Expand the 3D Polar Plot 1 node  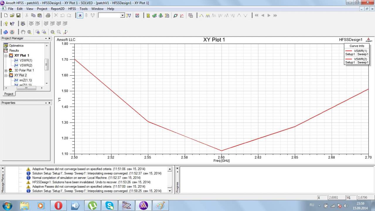(6, 70)
